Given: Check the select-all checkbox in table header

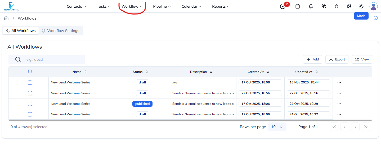Looking at the screenshot, I should pos(30,71).
